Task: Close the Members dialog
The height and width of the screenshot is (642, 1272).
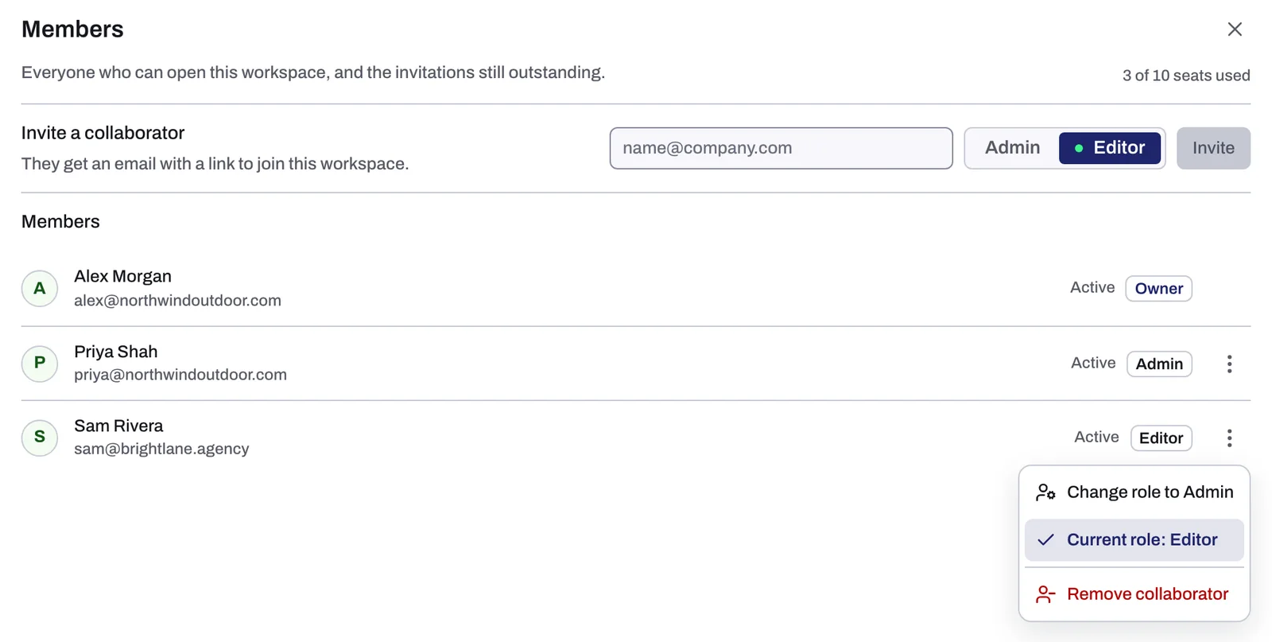Action: click(x=1234, y=29)
